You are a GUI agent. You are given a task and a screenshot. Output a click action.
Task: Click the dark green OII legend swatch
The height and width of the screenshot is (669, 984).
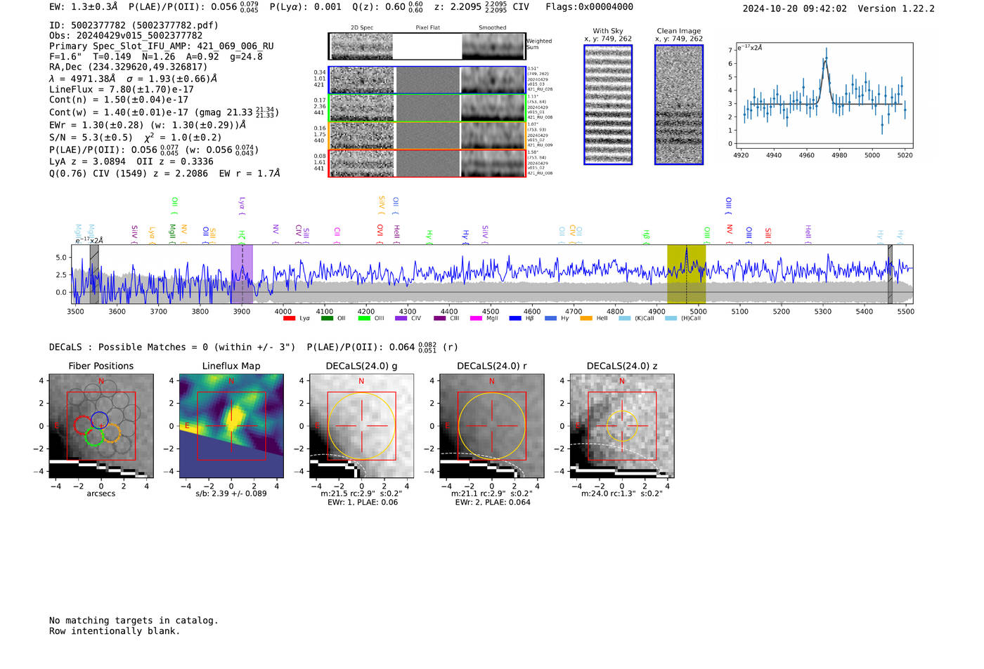[327, 319]
